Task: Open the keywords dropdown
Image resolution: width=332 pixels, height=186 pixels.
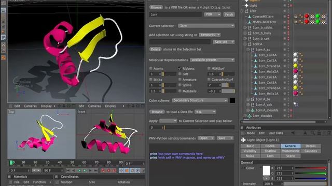Action: (210, 35)
